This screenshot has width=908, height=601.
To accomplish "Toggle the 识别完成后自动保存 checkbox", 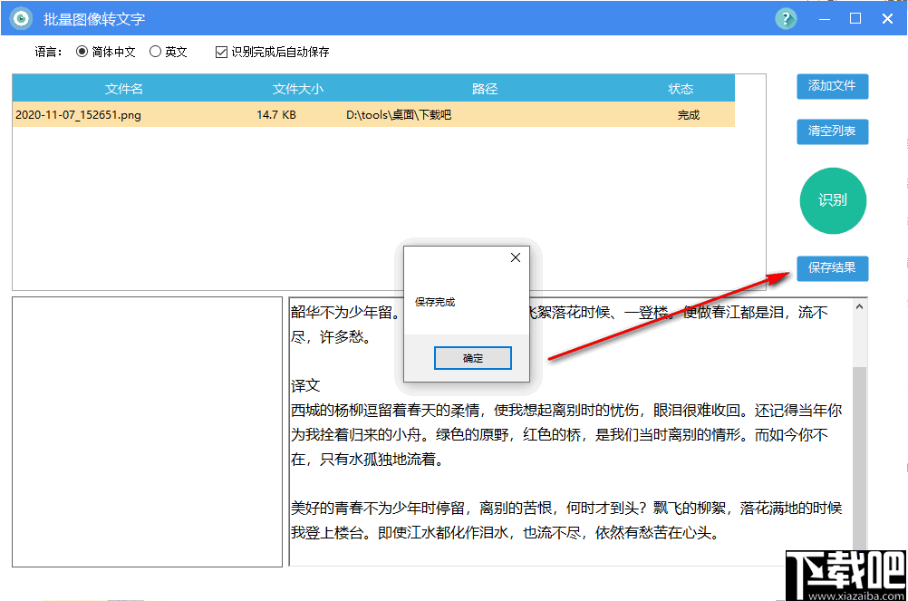I will tap(220, 52).
